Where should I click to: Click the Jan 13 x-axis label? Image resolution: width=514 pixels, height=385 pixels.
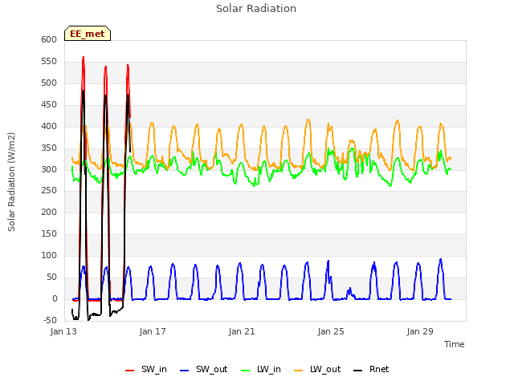pos(63,331)
